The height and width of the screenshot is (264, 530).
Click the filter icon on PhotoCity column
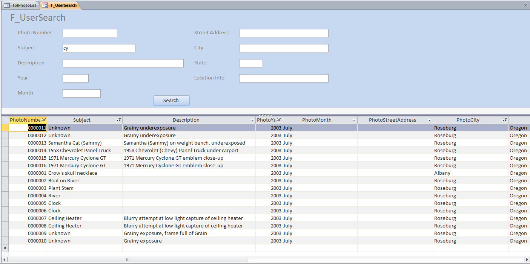(505, 120)
